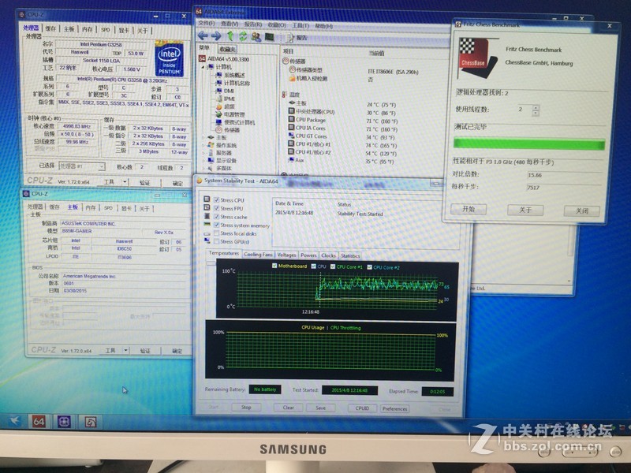Uncheck the Stress CPU checkbox

click(x=216, y=200)
